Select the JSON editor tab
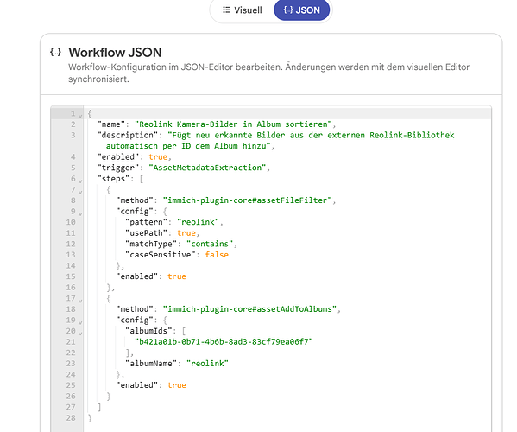 click(x=301, y=10)
